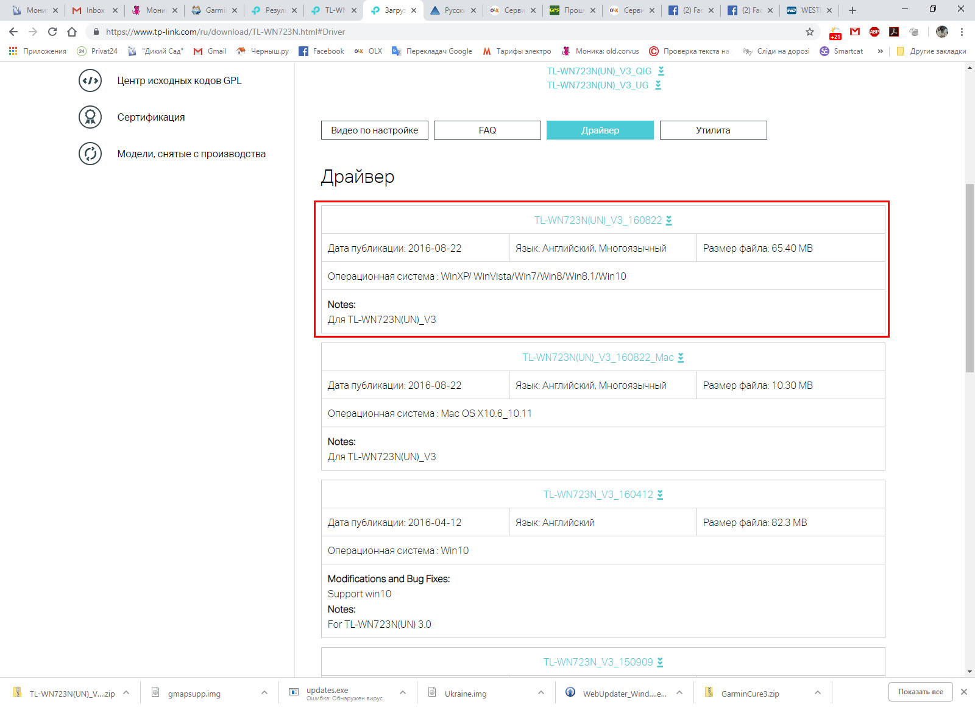Open the Adobe Acrobat PDF extension
This screenshot has height=707, width=975.
coord(894,32)
